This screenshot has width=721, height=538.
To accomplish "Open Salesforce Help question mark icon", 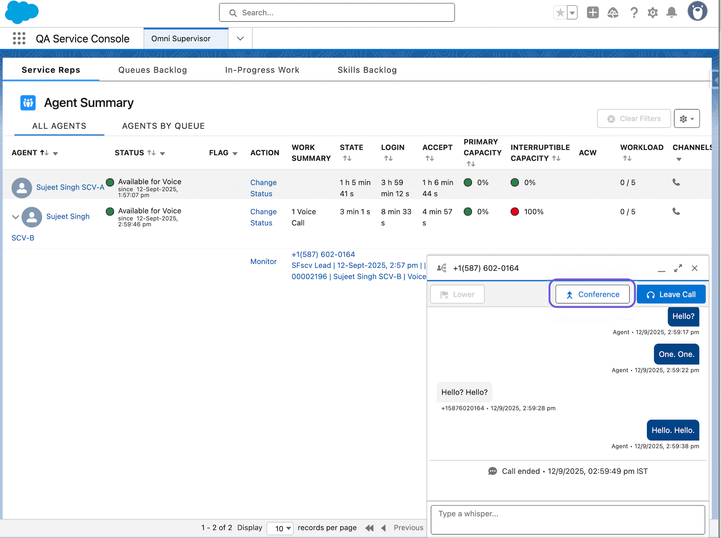I will click(634, 12).
